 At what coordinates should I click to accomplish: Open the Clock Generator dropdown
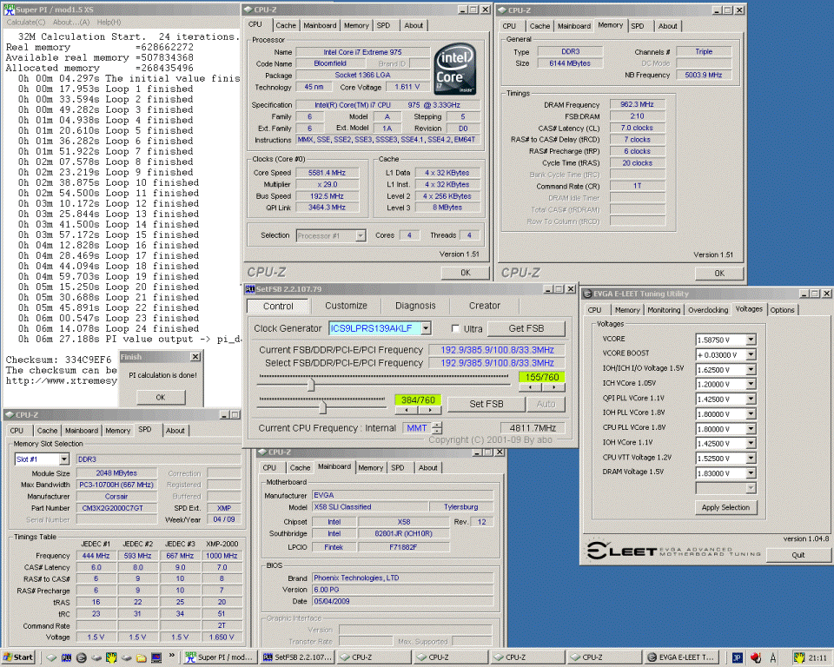click(426, 328)
